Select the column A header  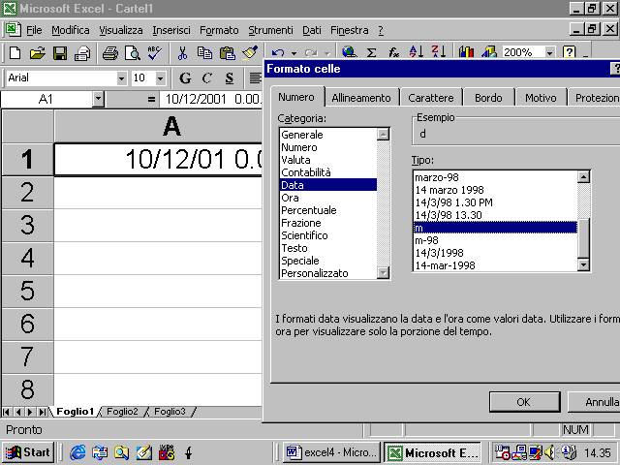[x=158, y=127]
